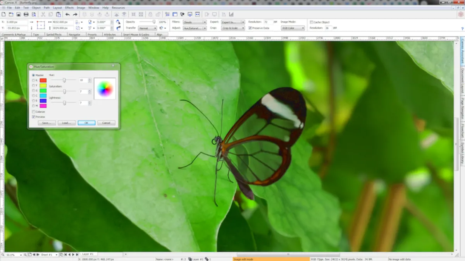
Task: Open the Filters dropdown showing Clouds
Action: tap(195, 22)
